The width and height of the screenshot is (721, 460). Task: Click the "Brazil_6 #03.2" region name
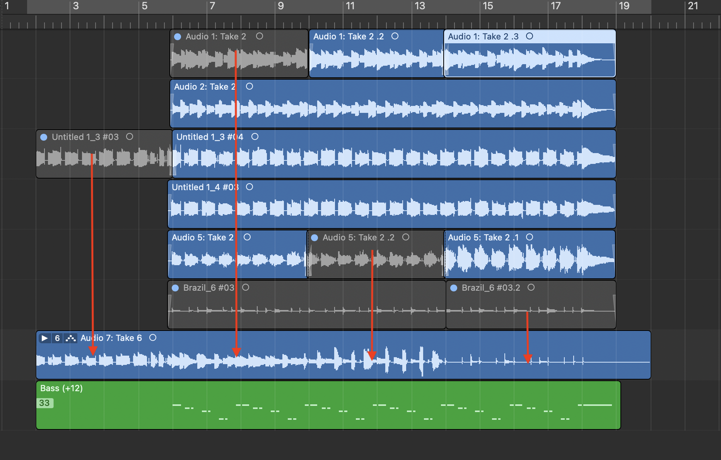pos(491,288)
